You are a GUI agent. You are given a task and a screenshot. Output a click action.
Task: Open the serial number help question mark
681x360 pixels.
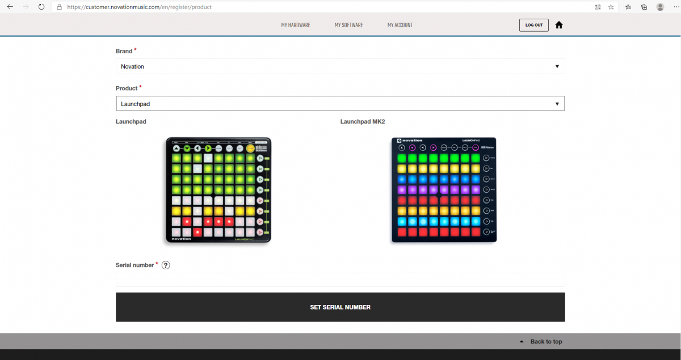pos(166,265)
